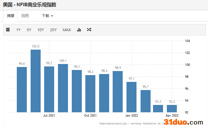Click the 100 y-axis value

pos(187,65)
